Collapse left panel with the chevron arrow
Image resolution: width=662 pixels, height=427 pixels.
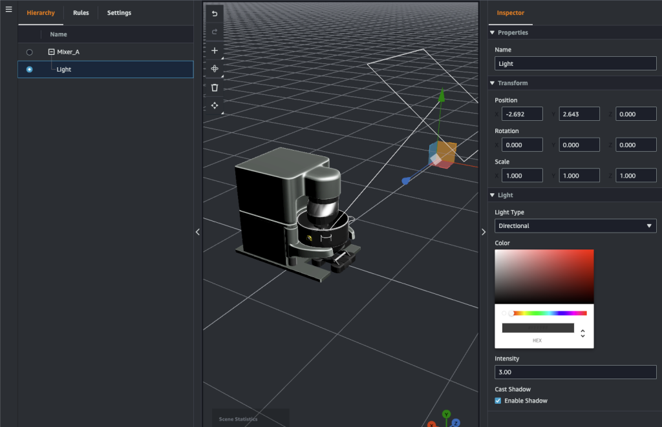pos(198,232)
